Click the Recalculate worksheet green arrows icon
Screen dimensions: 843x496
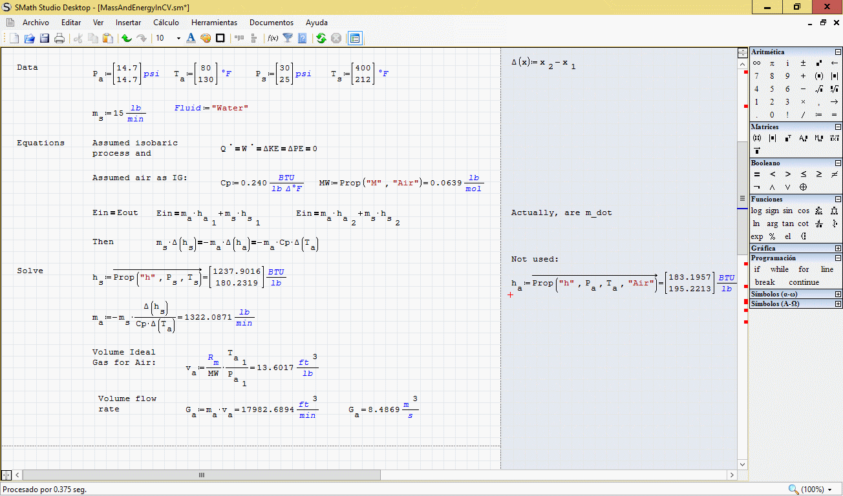[321, 38]
